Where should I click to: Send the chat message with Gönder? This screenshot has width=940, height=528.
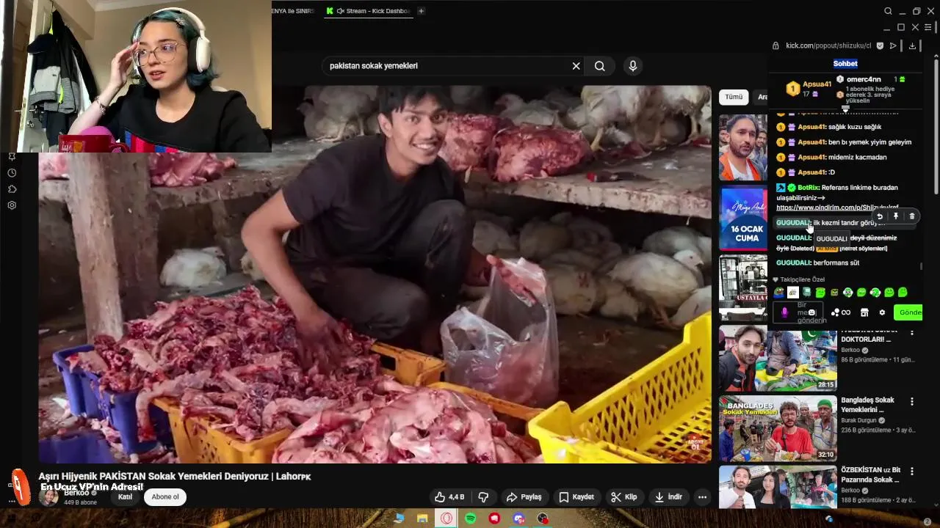click(x=909, y=312)
